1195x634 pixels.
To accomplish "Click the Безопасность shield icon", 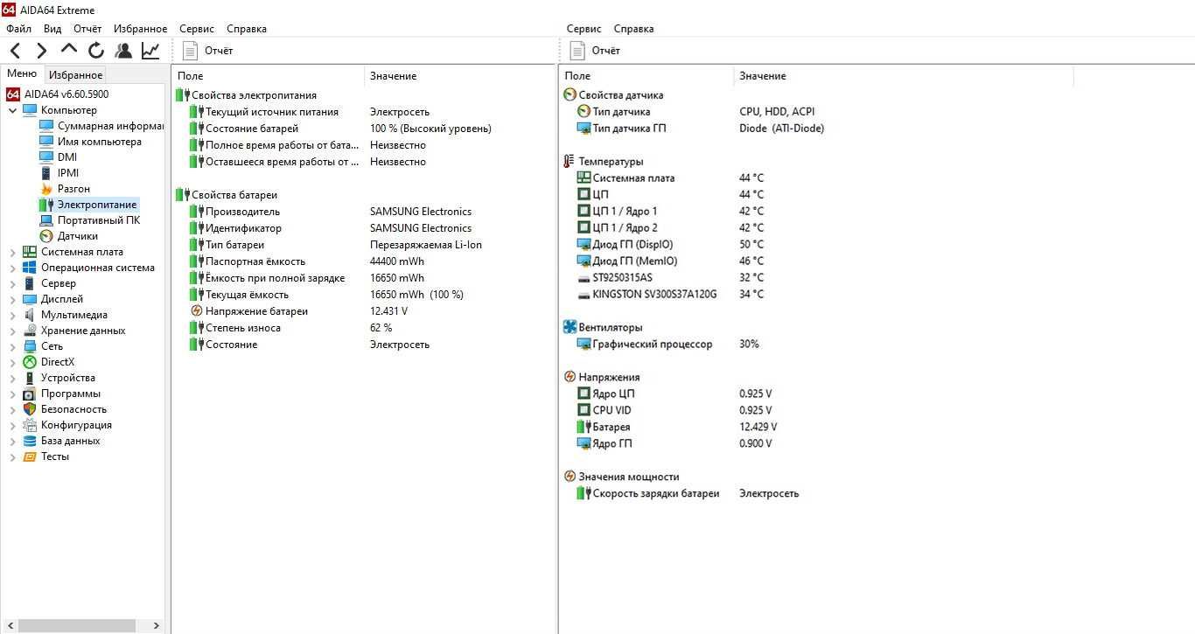I will [x=30, y=409].
